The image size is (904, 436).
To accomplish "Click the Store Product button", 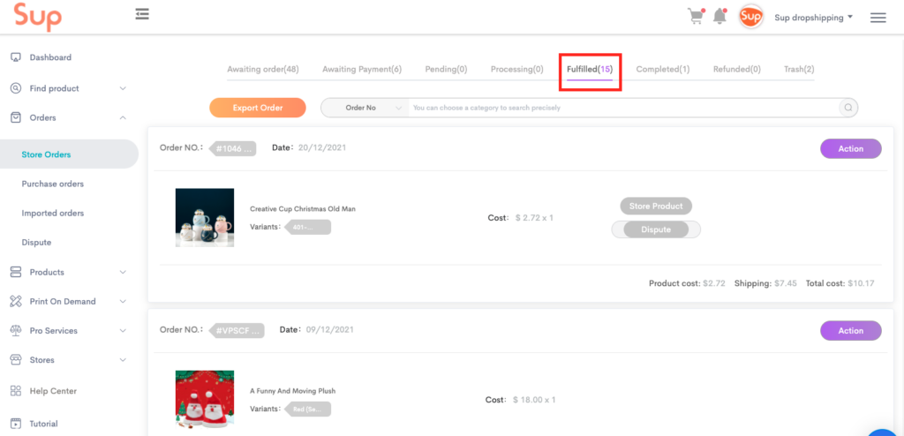I will (656, 206).
